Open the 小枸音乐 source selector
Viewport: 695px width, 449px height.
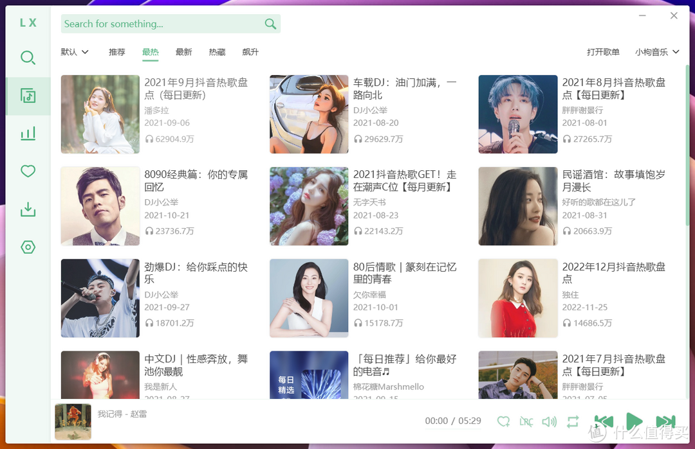[656, 52]
